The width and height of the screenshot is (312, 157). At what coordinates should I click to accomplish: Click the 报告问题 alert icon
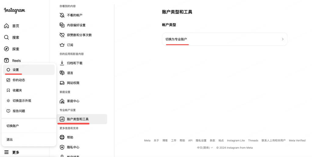tap(8, 111)
